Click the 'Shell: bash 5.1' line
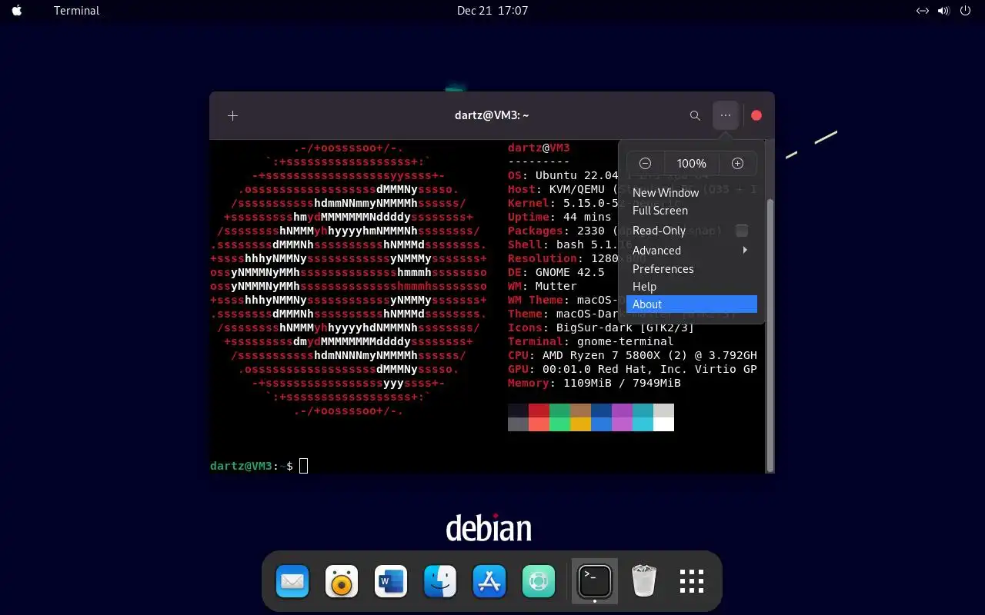985x615 pixels. pos(563,244)
